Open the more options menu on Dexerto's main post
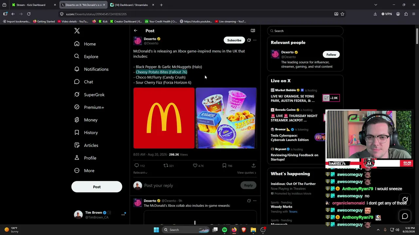This screenshot has width=419, height=235. pyautogui.click(x=255, y=40)
